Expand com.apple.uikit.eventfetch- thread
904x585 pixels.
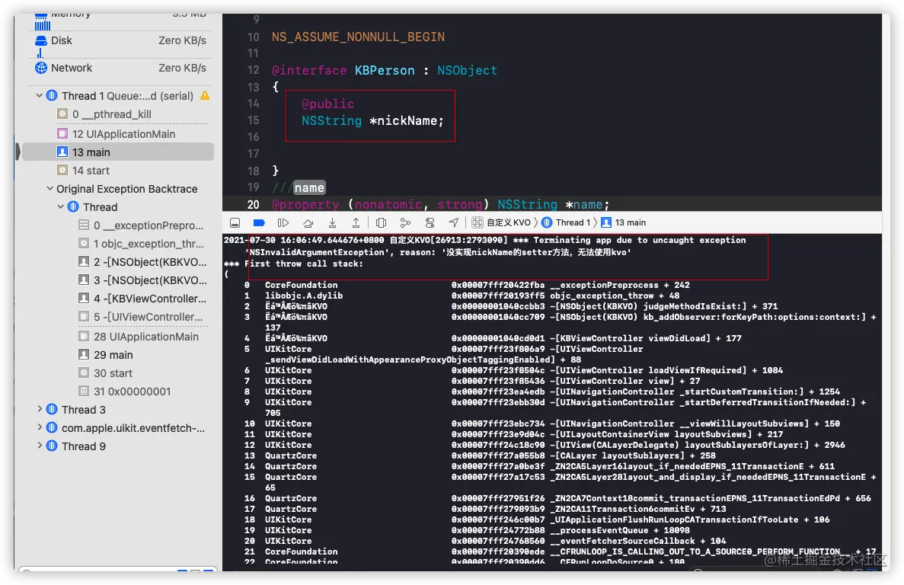39,427
